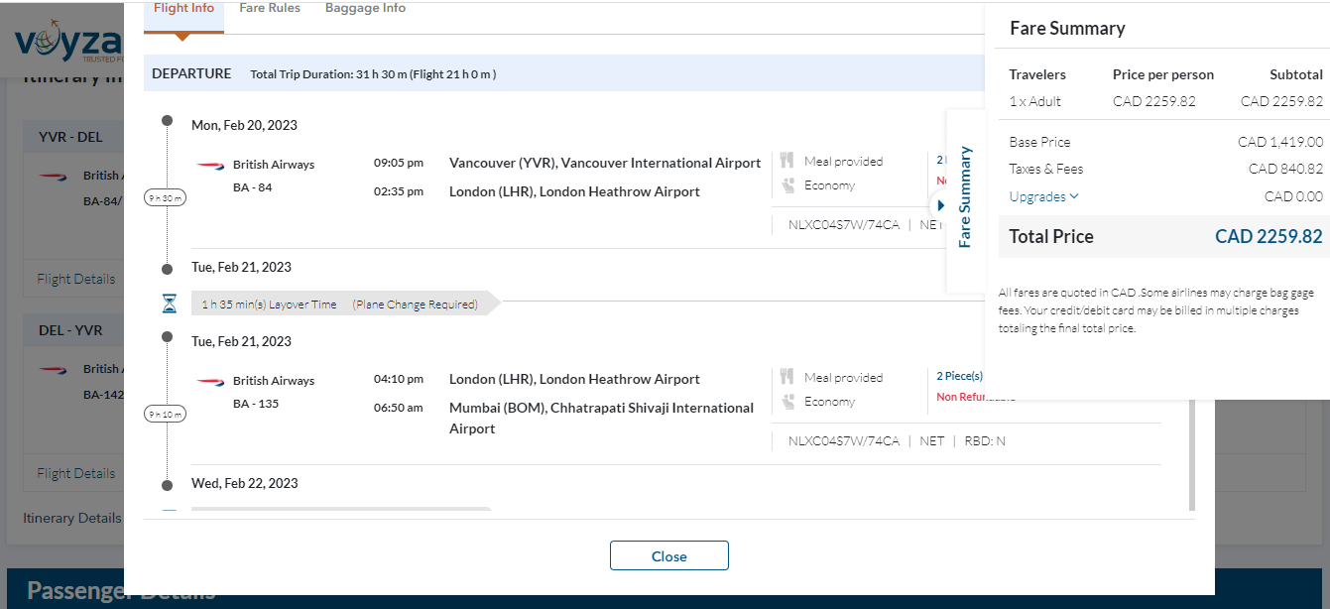Open the Baggage Info tab
The width and height of the screenshot is (1330, 609).
point(365,9)
